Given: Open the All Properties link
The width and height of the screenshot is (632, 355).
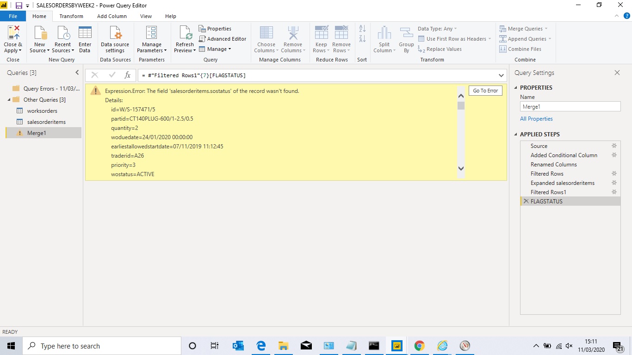Looking at the screenshot, I should click(536, 119).
